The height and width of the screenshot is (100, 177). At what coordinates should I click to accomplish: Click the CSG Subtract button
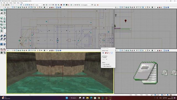(x=5, y=36)
